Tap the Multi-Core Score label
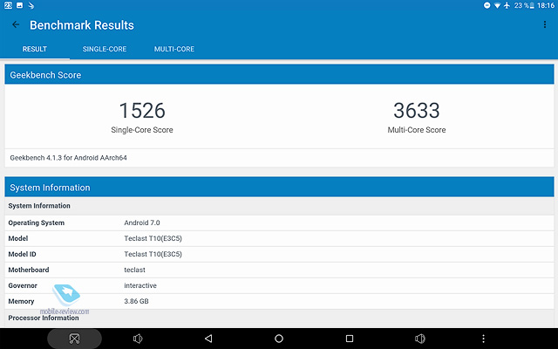Viewport: 558px width, 349px height. click(417, 130)
